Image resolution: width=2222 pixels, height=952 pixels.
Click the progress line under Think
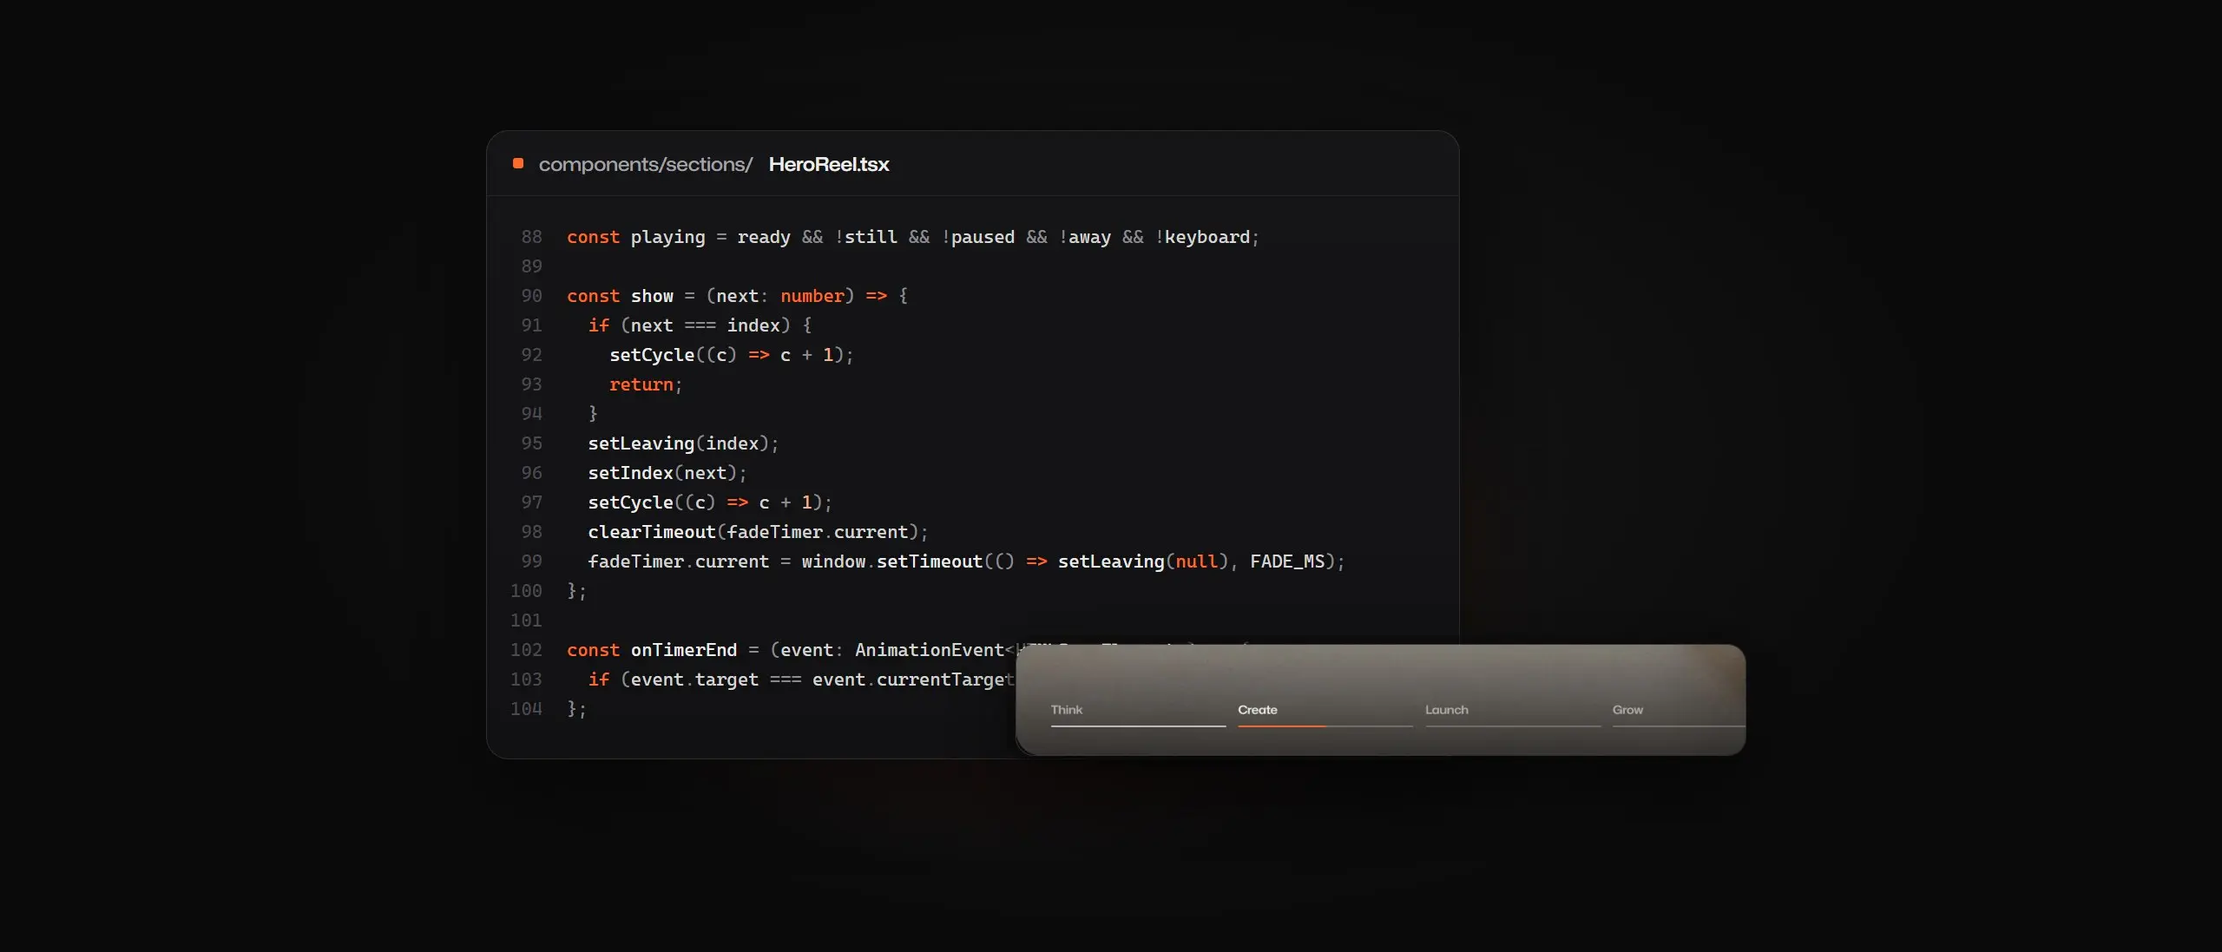click(1138, 725)
